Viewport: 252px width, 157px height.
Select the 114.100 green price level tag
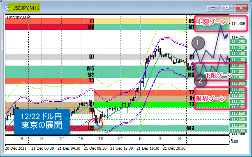pyautogui.click(x=238, y=59)
